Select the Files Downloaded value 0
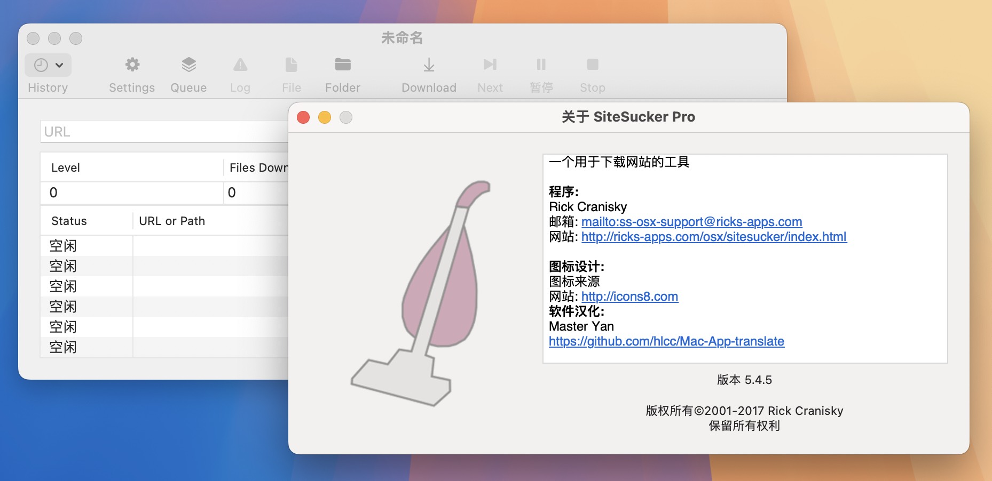The height and width of the screenshot is (481, 992). pos(256,193)
